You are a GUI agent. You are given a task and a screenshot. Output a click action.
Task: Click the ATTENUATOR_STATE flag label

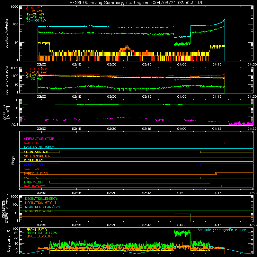tap(39, 139)
